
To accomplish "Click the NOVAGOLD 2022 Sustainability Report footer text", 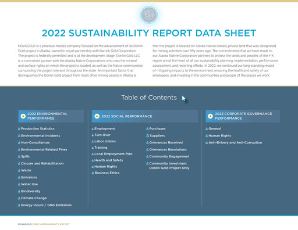I will tap(44, 224).
